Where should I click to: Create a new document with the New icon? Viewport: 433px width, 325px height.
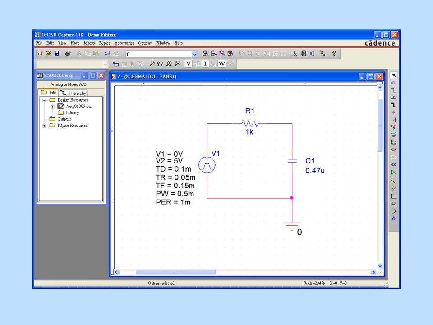point(40,53)
